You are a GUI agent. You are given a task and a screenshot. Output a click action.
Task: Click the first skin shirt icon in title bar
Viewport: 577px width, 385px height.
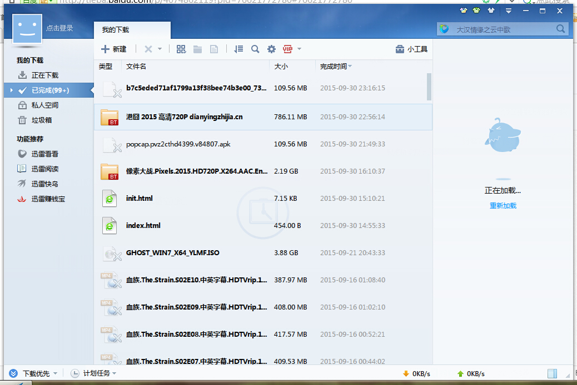[464, 11]
